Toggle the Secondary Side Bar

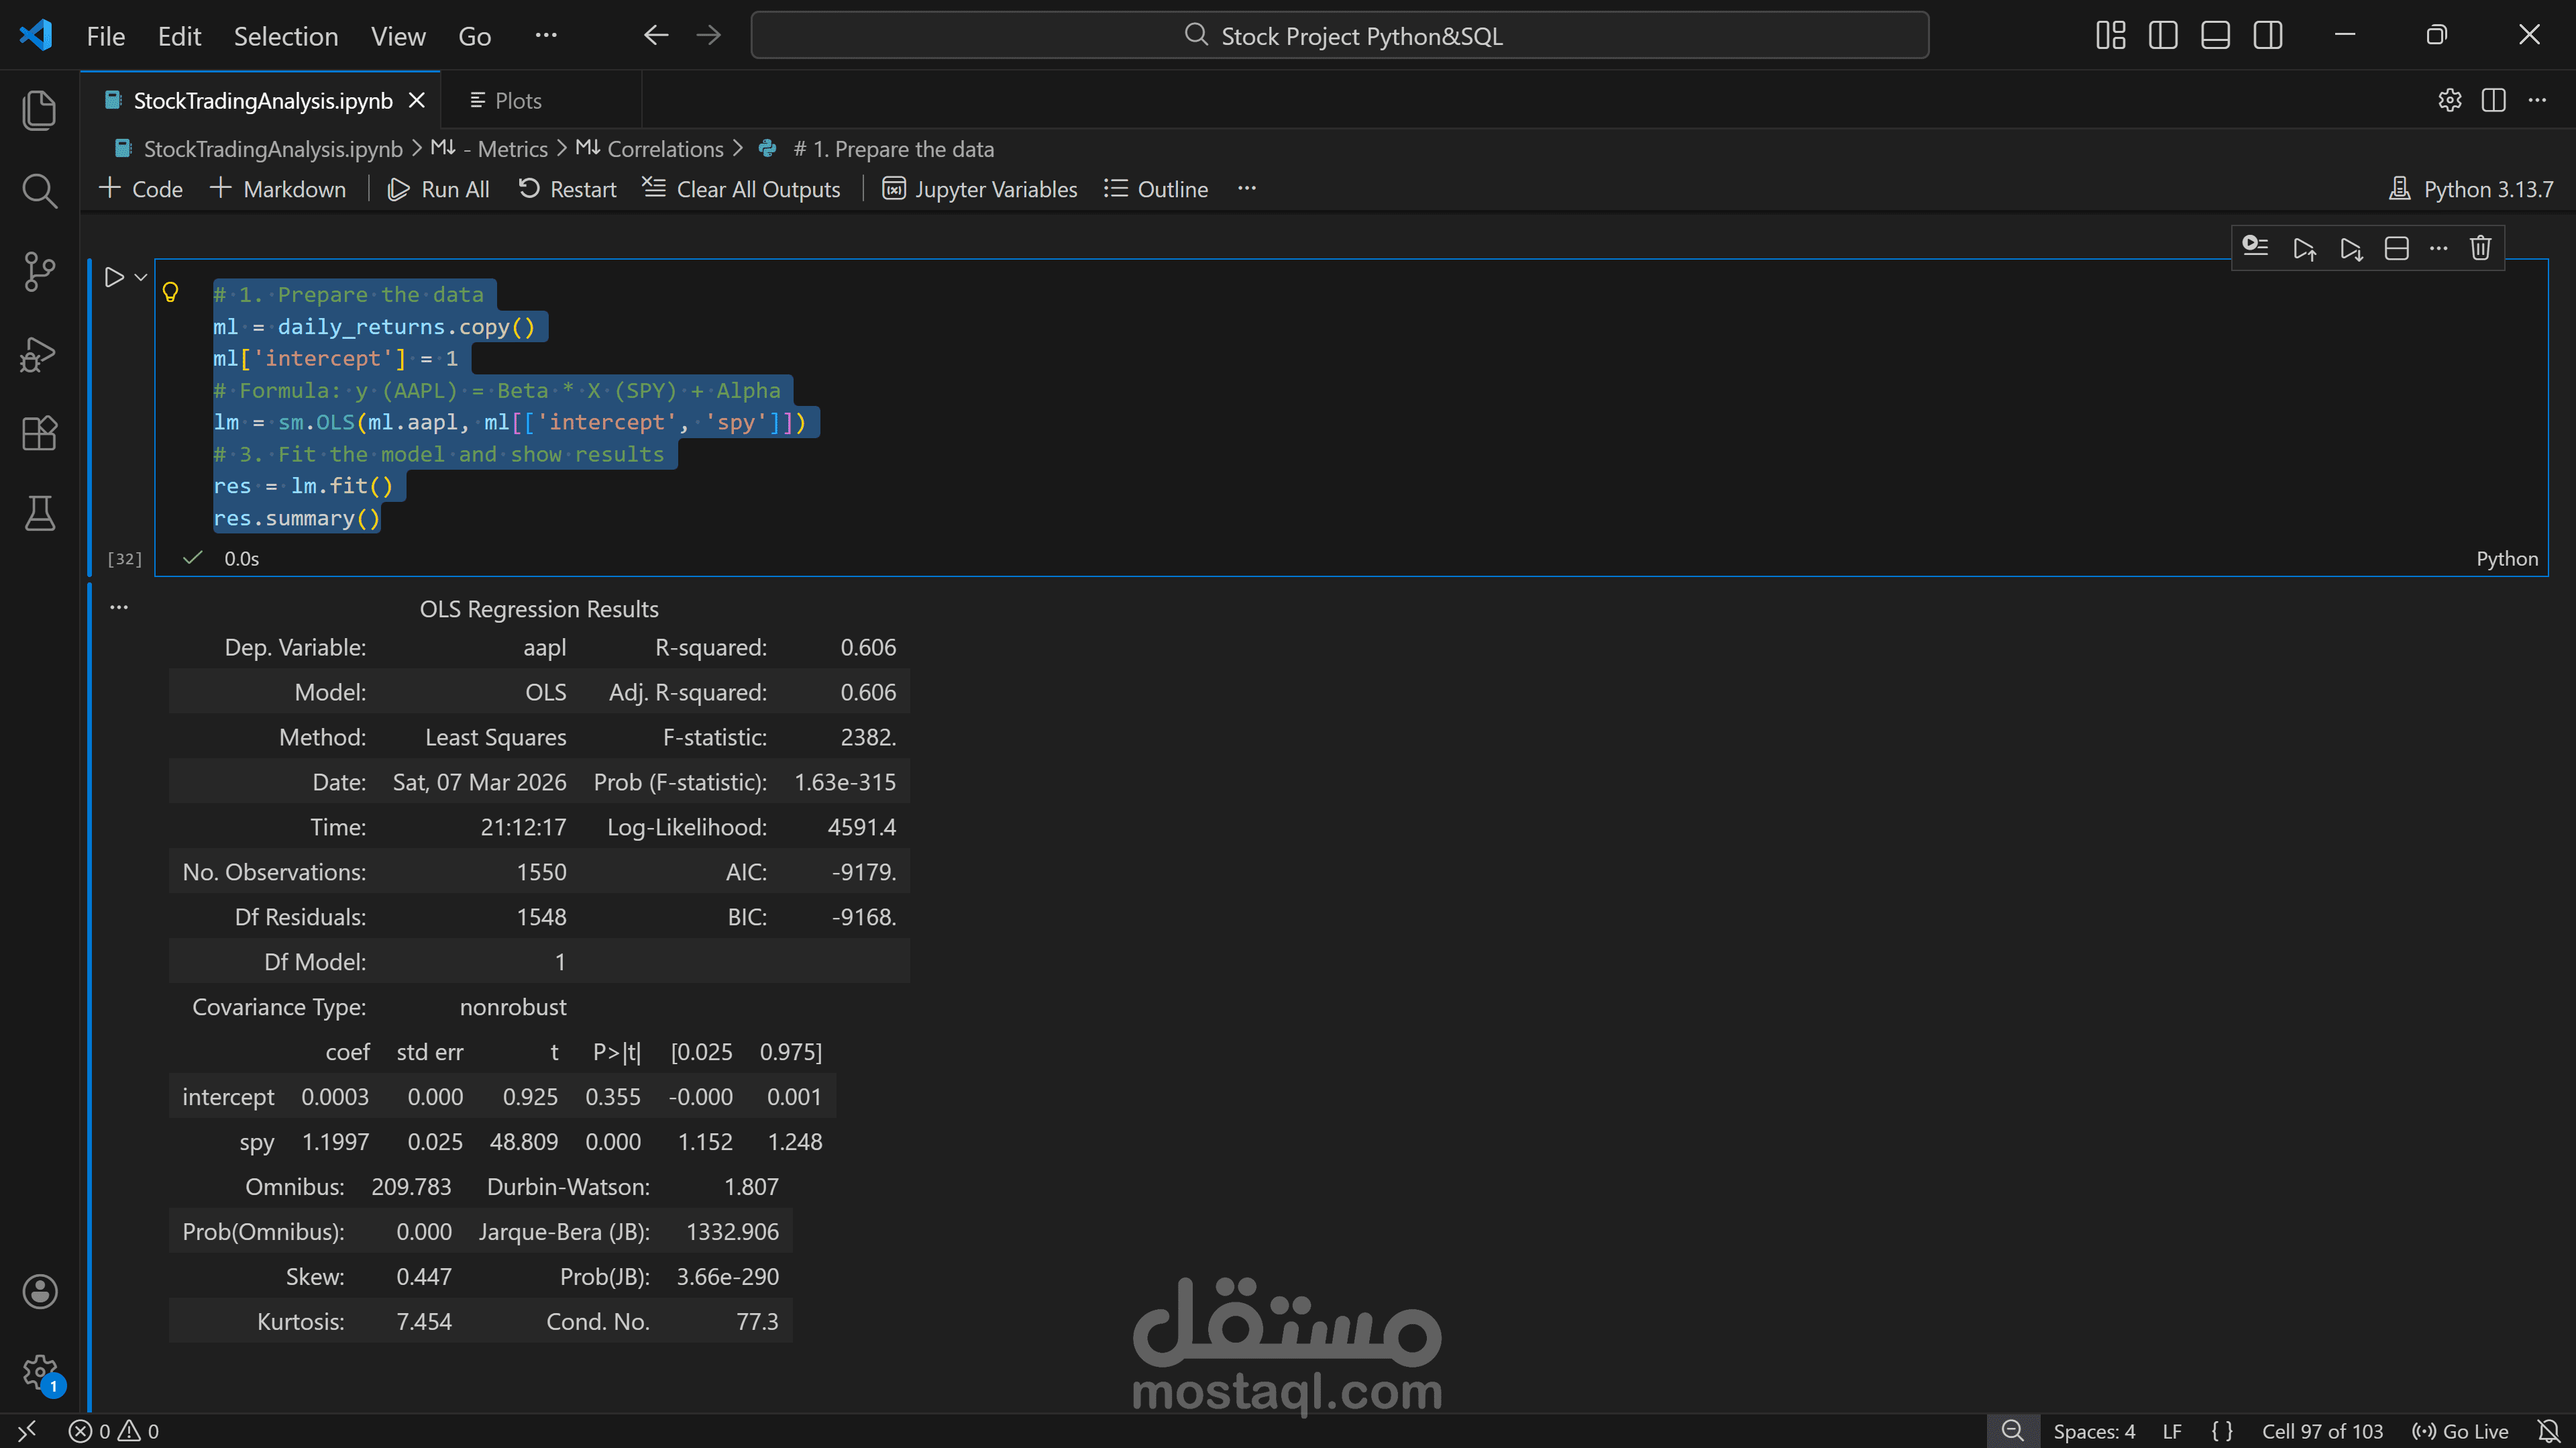(2268, 36)
